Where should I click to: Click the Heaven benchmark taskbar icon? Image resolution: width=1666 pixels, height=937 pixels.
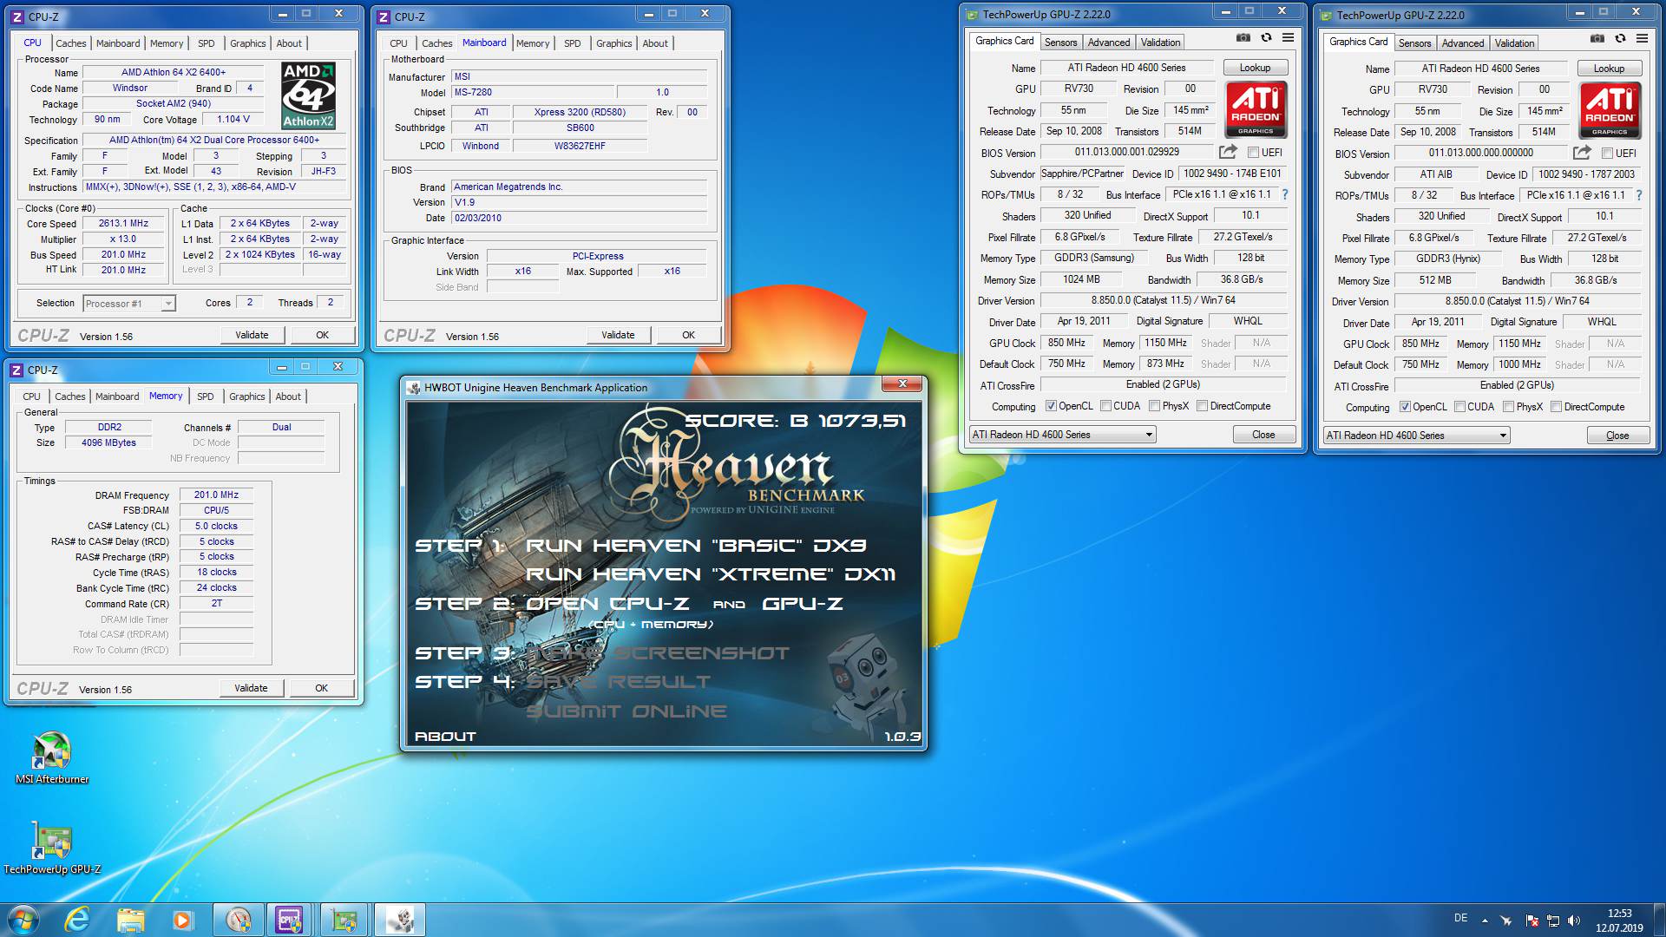point(400,920)
